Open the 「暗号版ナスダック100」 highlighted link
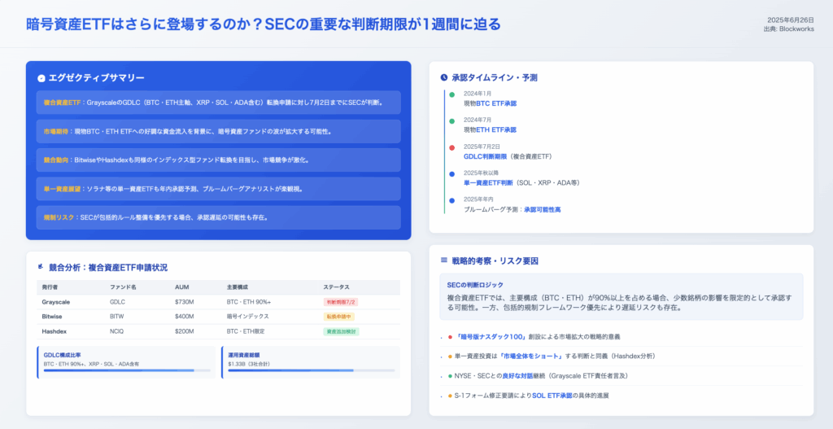This screenshot has height=429, width=833. (x=491, y=336)
